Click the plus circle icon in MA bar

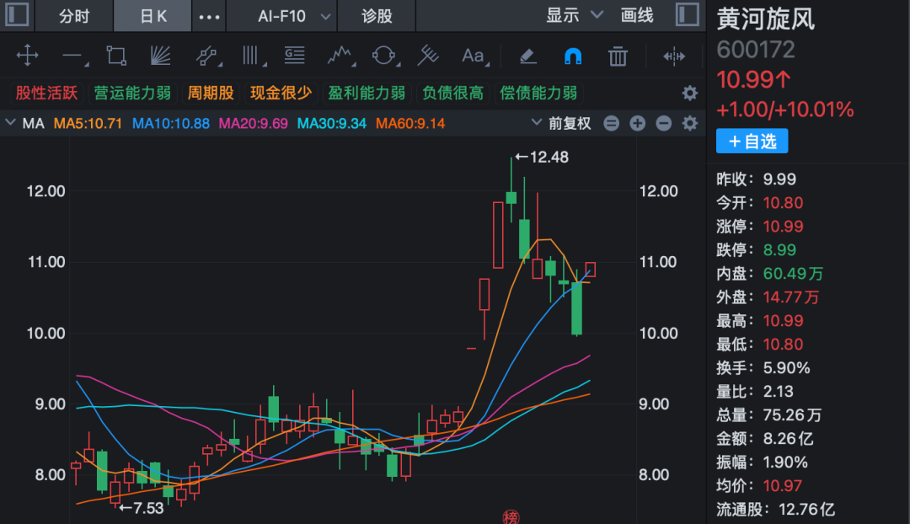pos(637,123)
